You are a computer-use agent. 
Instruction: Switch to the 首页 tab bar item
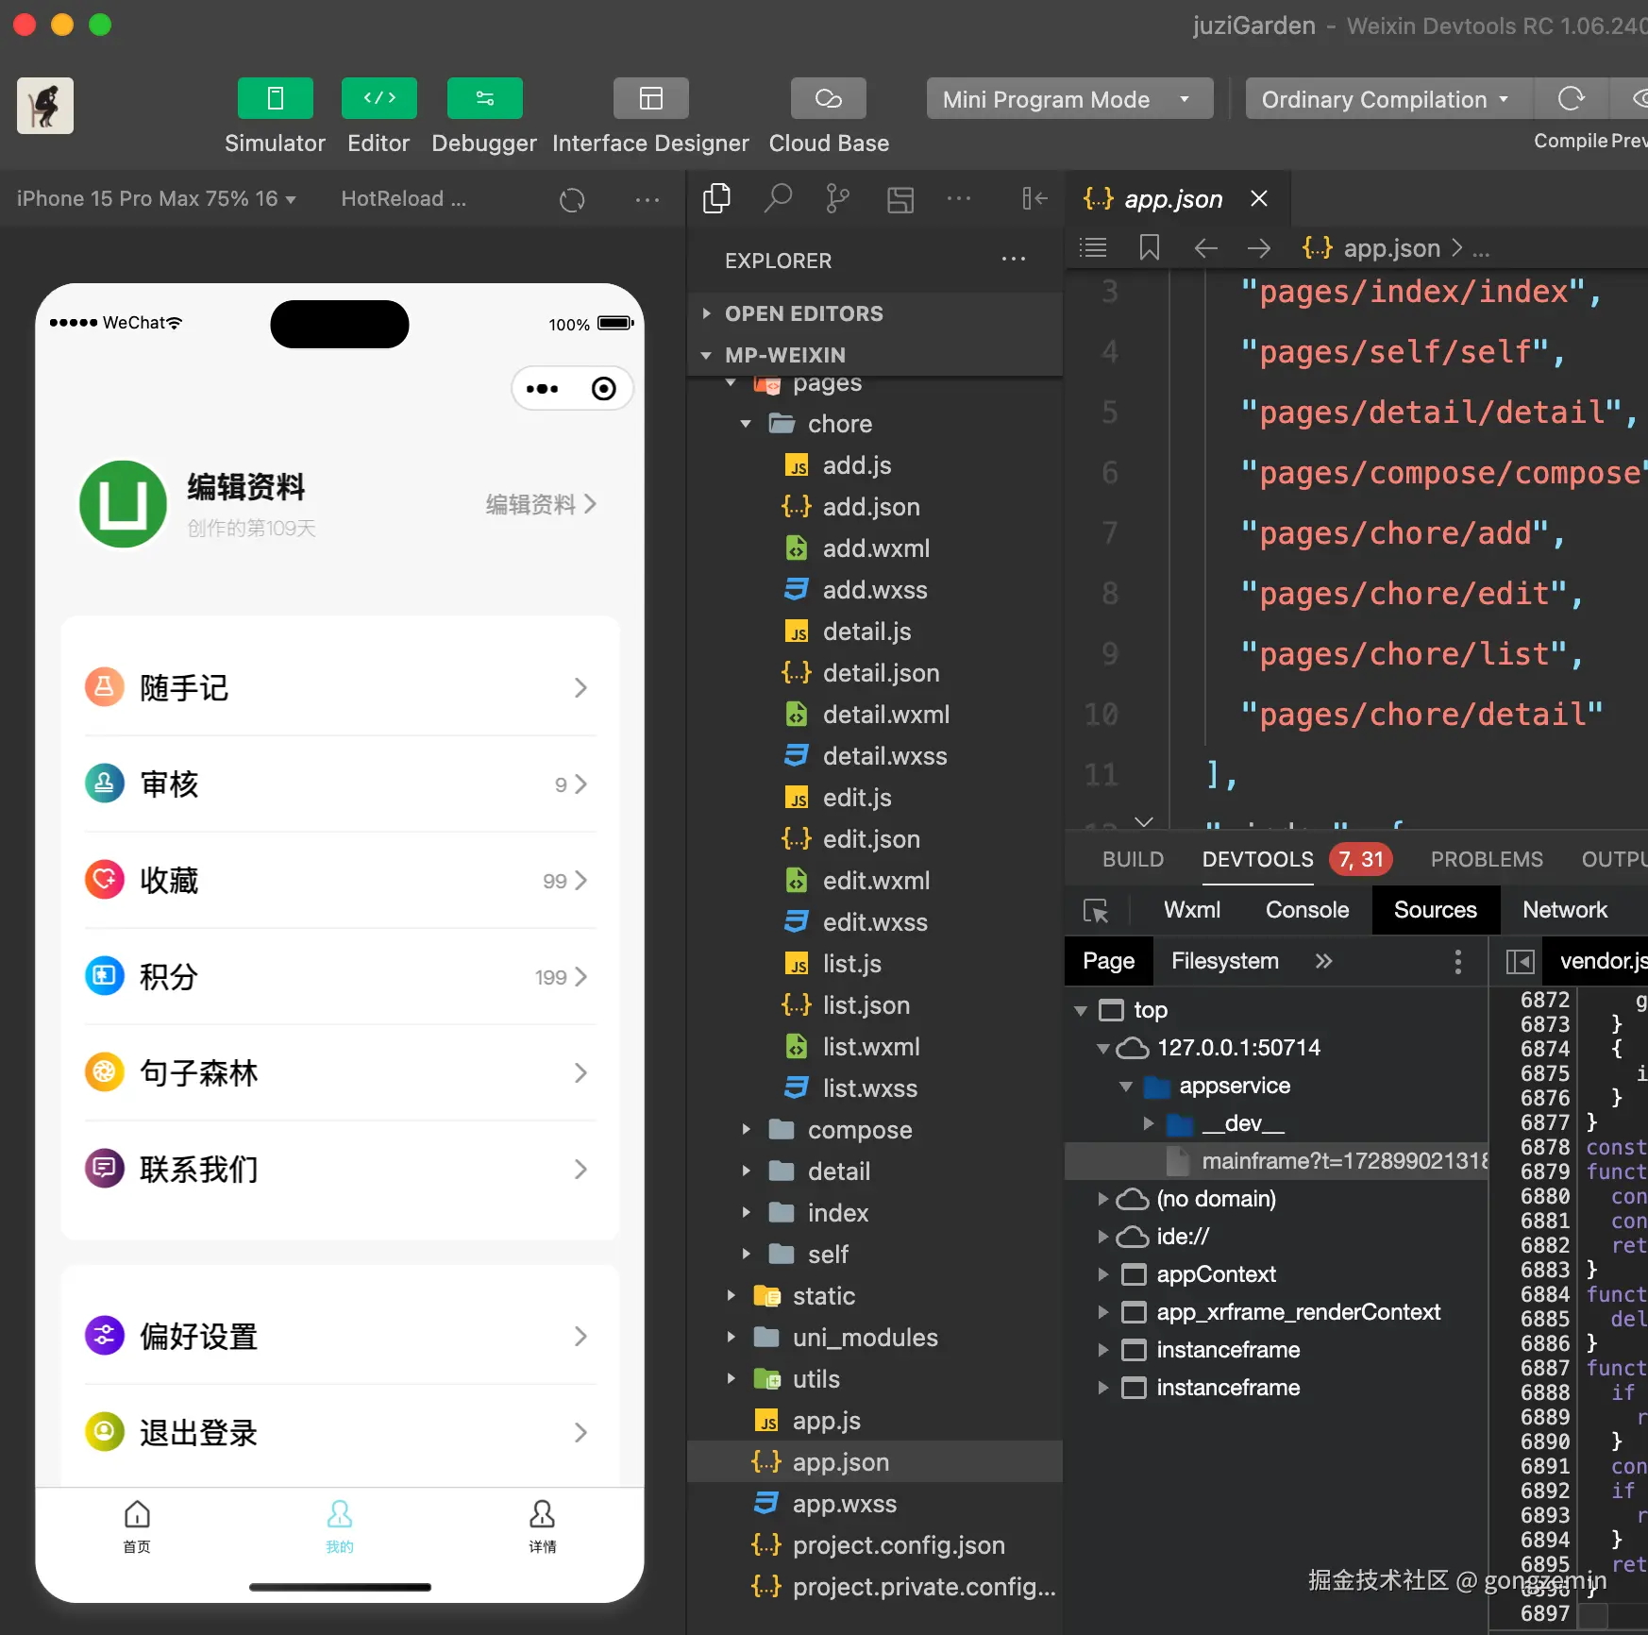(137, 1525)
